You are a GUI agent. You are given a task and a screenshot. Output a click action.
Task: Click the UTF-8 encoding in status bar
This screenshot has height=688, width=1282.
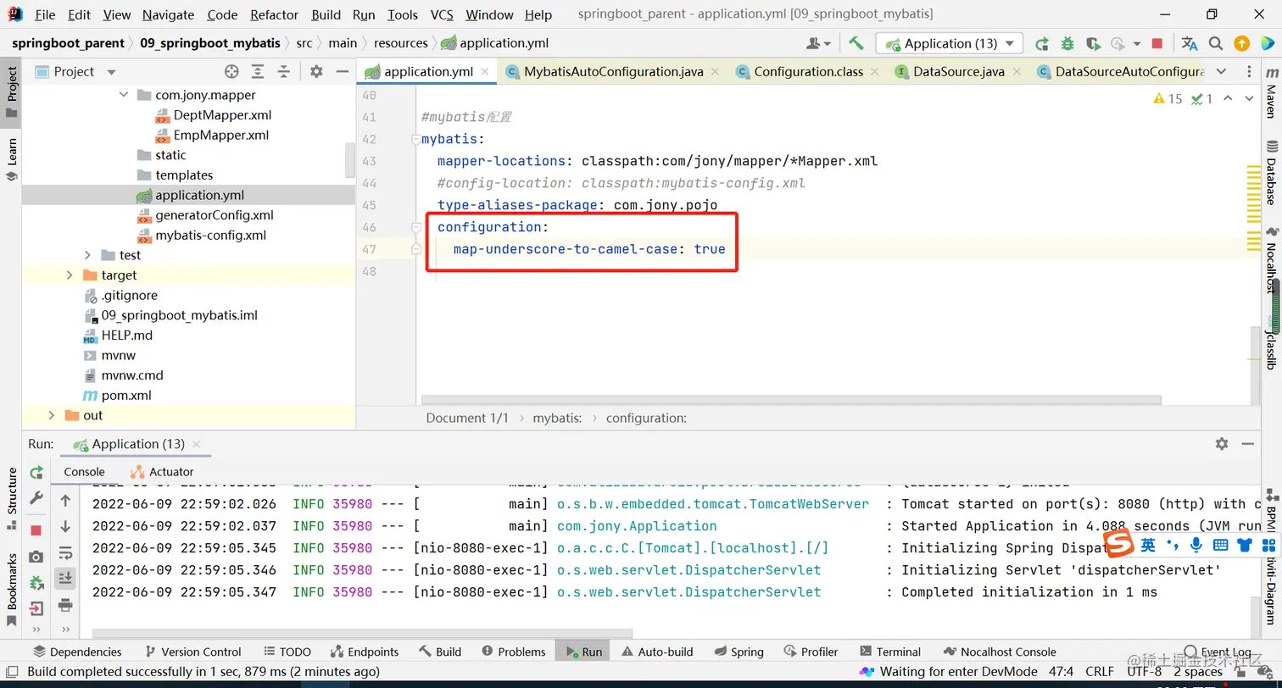[1144, 672]
